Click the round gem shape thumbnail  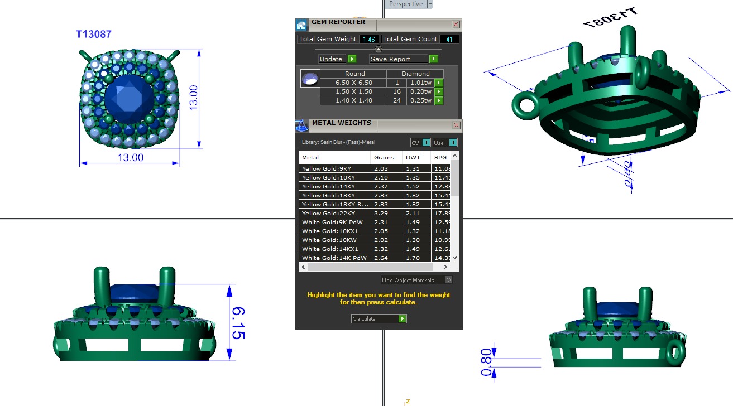(310, 79)
